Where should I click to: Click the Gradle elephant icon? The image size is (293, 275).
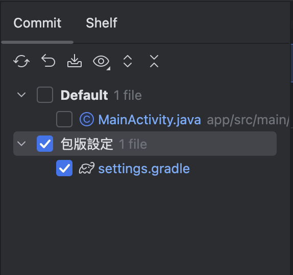pyautogui.click(x=87, y=168)
